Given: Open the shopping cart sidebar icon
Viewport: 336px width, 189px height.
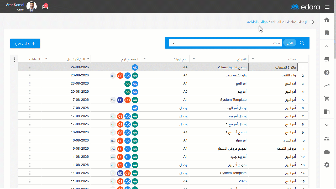Looking at the screenshot, I should tap(327, 99).
